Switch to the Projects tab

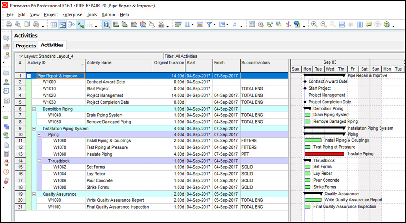(x=26, y=46)
